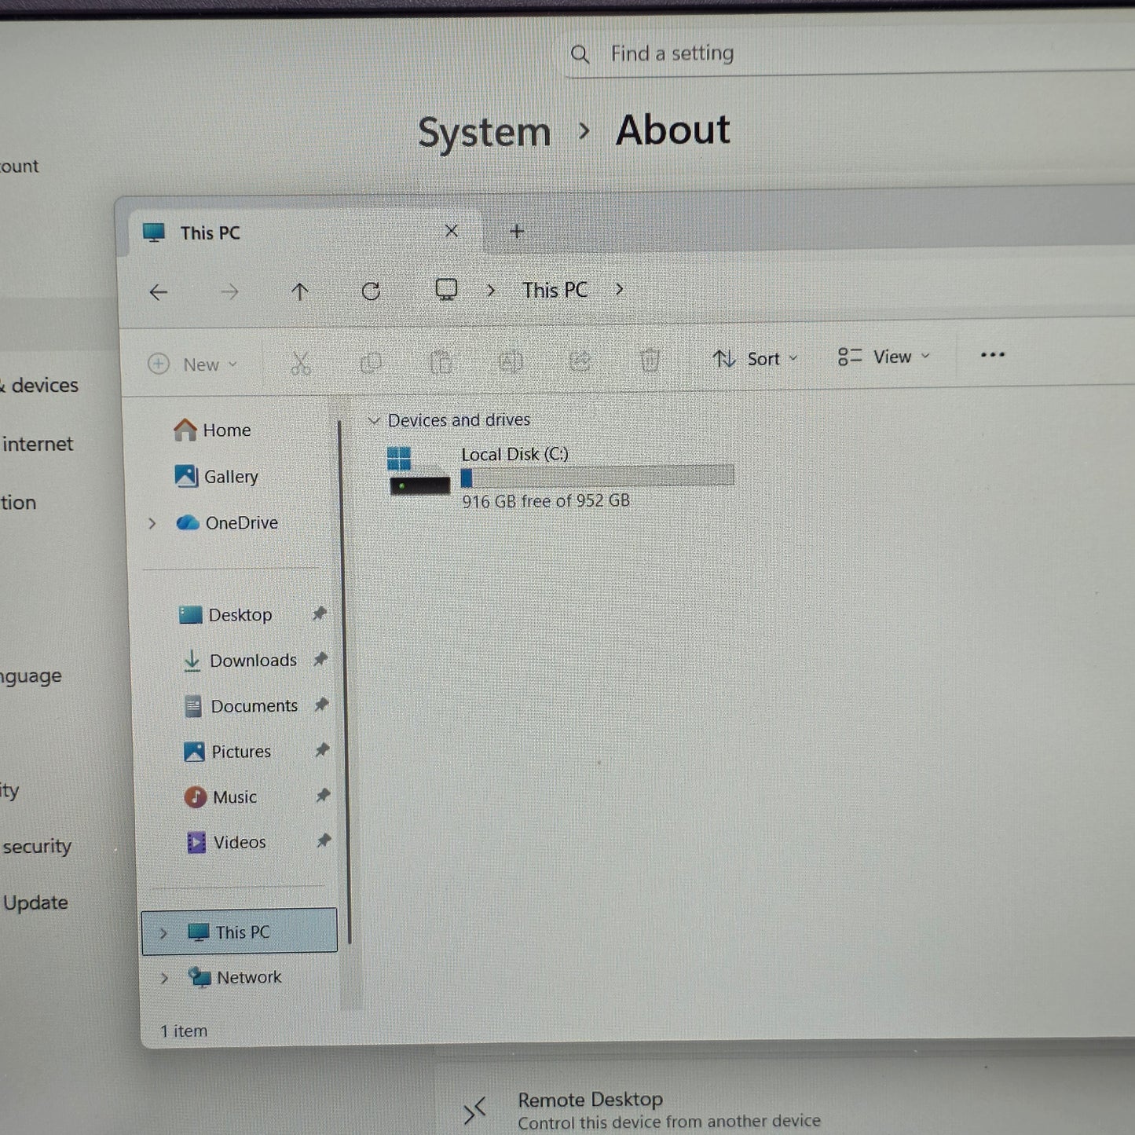This screenshot has height=1135, width=1135.
Task: Open the Music folder icon
Action: [195, 797]
